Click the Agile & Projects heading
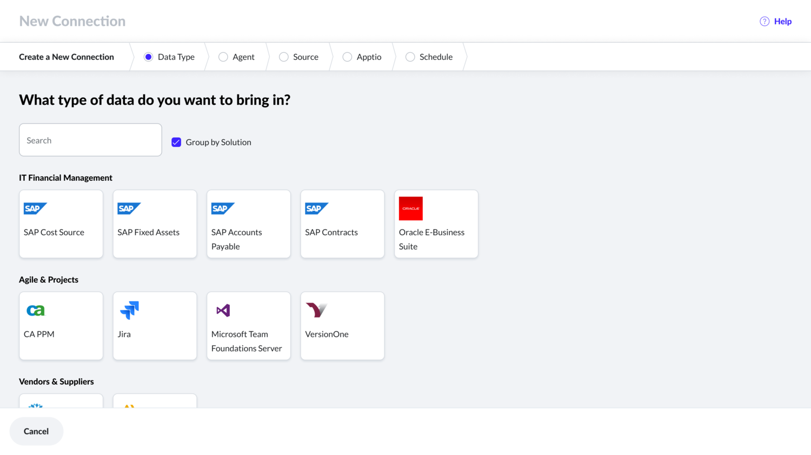811x455 pixels. (x=49, y=280)
